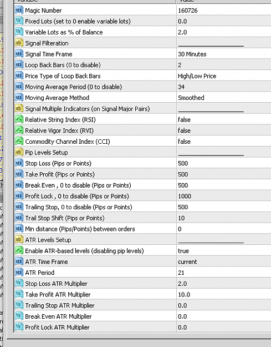The width and height of the screenshot is (271, 347).
Task: Click the green bool icon beside Commodity Channel Index (CCI)
Action: coord(19,141)
